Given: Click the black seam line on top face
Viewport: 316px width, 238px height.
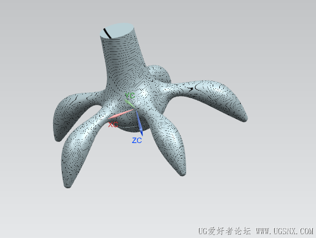Looking at the screenshot, I should pos(107,33).
